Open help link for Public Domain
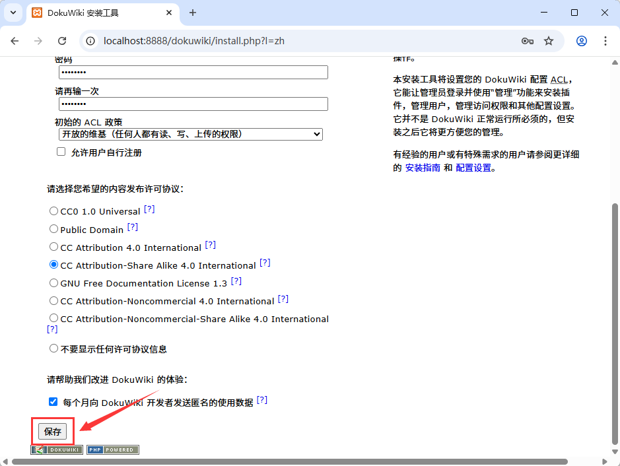 [133, 227]
